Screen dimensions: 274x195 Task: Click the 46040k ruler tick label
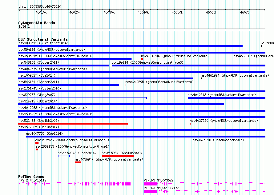click(143, 12)
